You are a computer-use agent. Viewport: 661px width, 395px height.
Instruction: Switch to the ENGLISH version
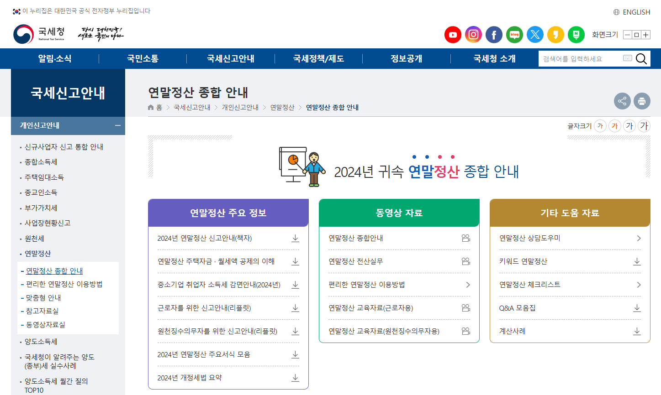636,12
